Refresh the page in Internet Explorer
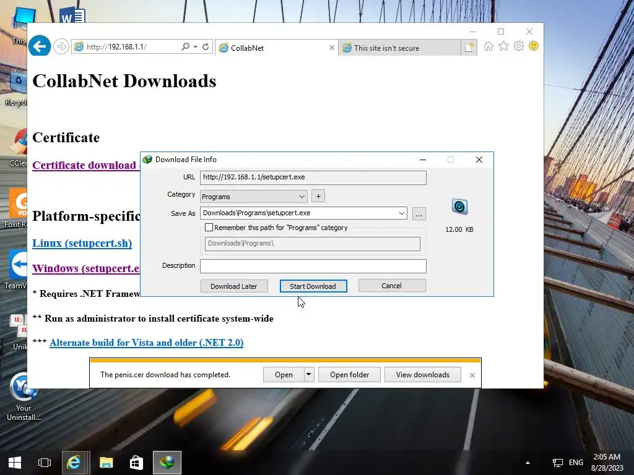The width and height of the screenshot is (634, 475). tap(206, 47)
